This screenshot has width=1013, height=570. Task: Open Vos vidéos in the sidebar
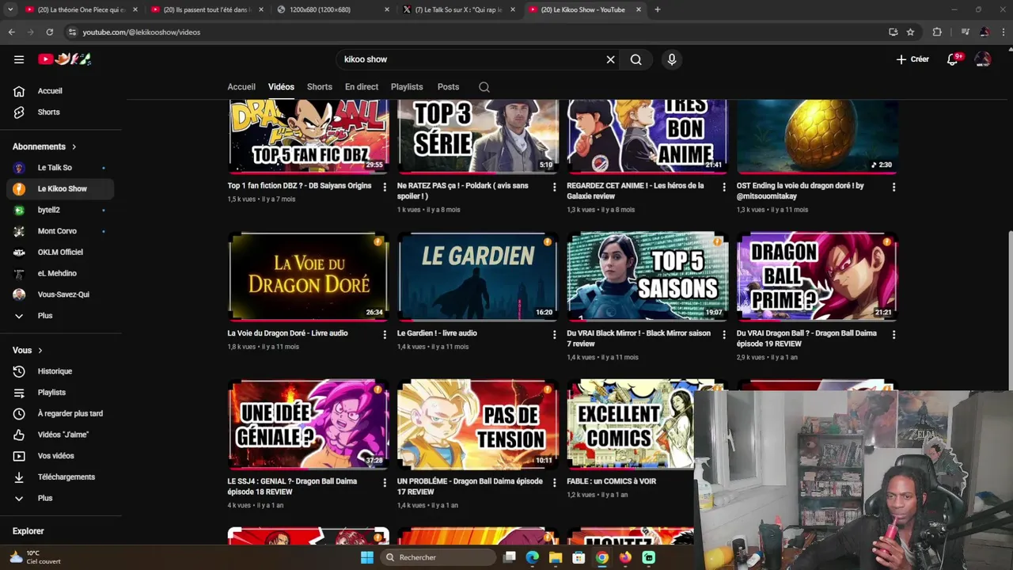(60, 456)
